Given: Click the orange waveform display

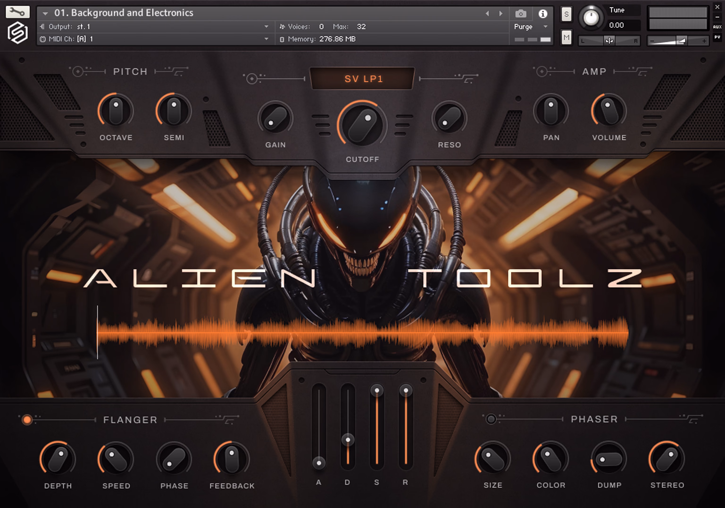Looking at the screenshot, I should (363, 333).
